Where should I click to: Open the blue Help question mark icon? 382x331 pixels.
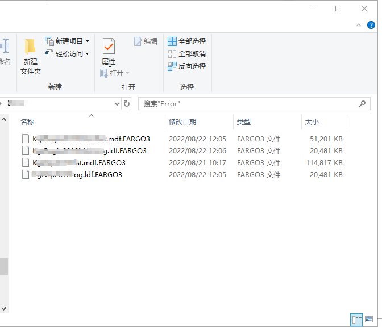coord(371,25)
